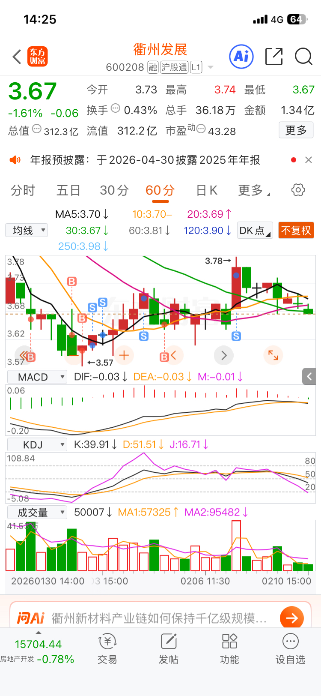Viewport: 321px width, 696px height.
Task: Tap the 0206 11:30 time label
Action: pyautogui.click(x=205, y=581)
